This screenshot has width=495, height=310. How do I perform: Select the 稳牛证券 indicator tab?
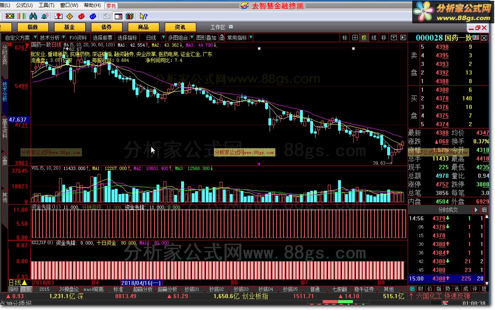click(364, 289)
